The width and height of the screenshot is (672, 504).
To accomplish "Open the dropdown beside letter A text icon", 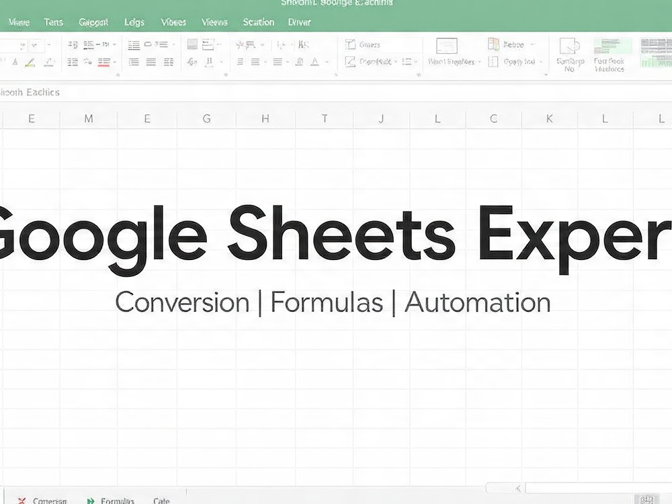I will pos(327,62).
